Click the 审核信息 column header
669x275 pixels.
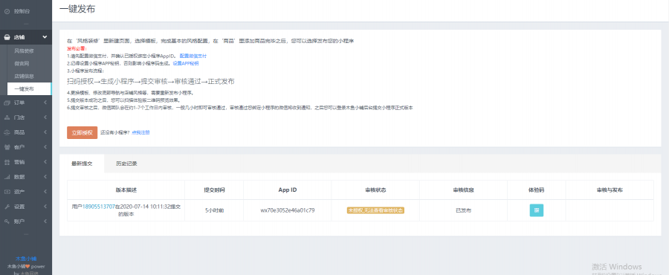[463, 190]
